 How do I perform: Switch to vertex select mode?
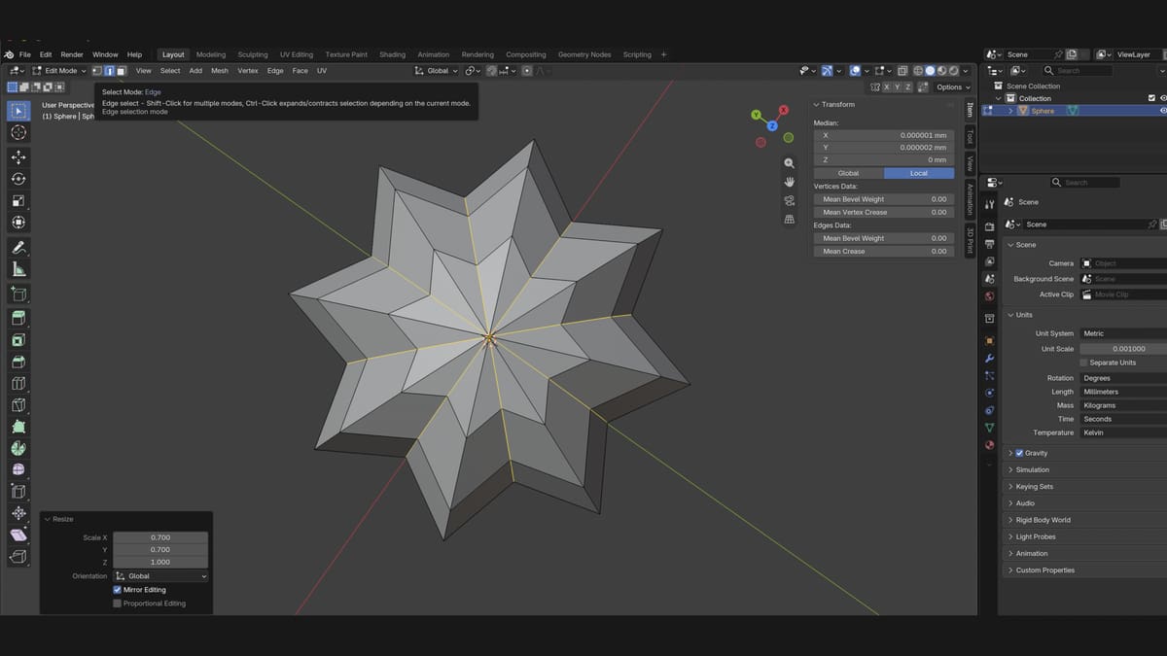[97, 71]
